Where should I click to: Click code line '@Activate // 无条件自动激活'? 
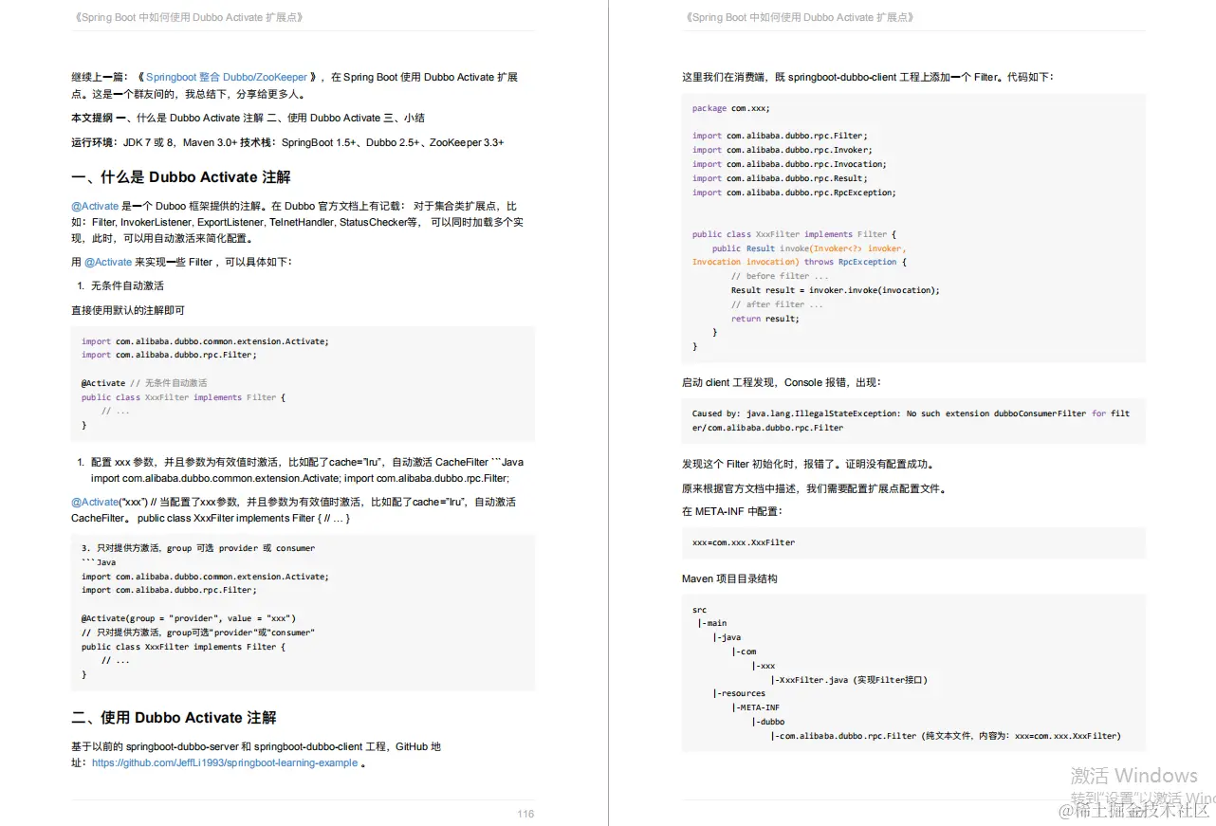(x=144, y=383)
